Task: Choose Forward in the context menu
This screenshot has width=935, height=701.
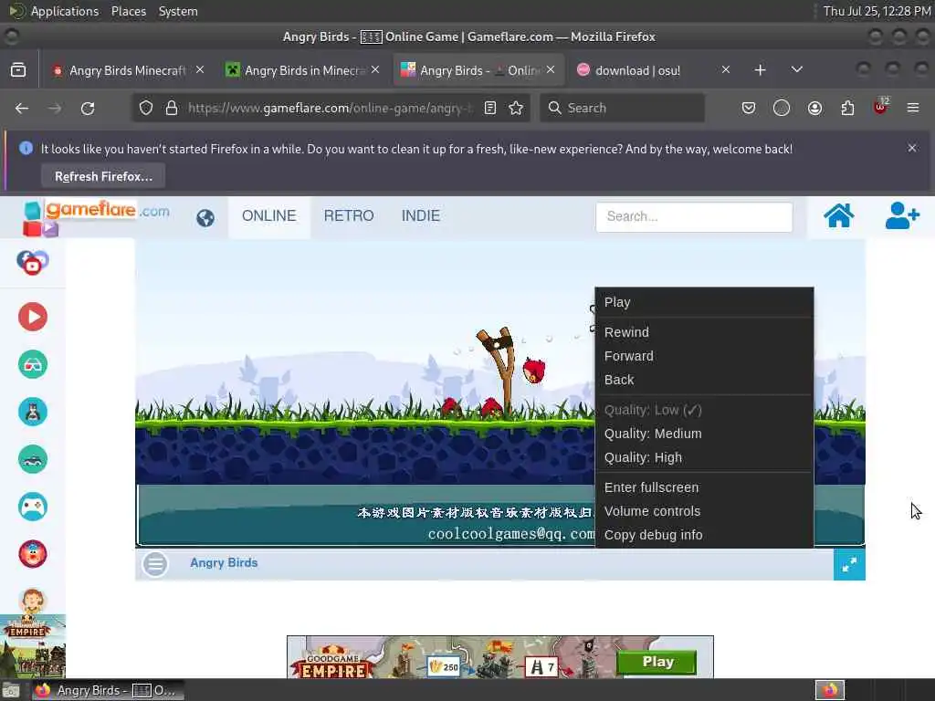Action: [x=704, y=356]
